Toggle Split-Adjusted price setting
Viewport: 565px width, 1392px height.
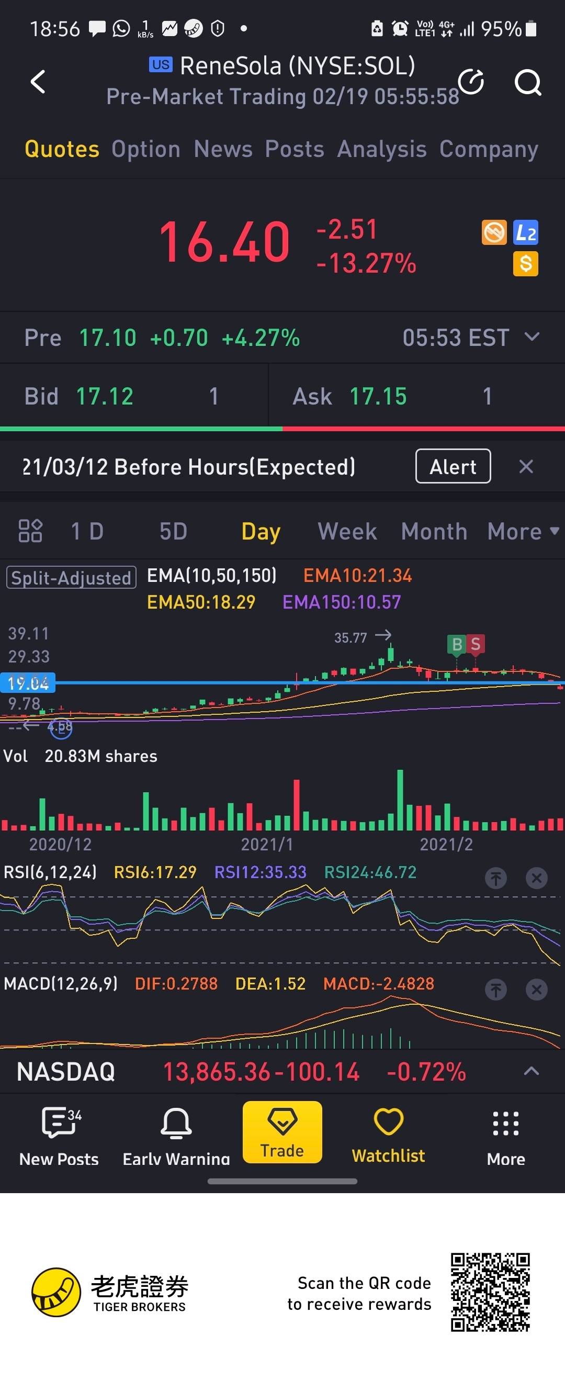(x=71, y=578)
